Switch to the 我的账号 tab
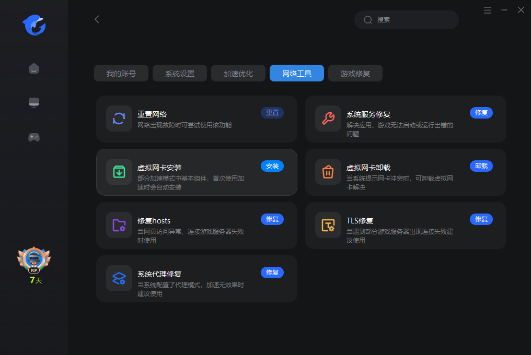531x355 pixels. (121, 74)
